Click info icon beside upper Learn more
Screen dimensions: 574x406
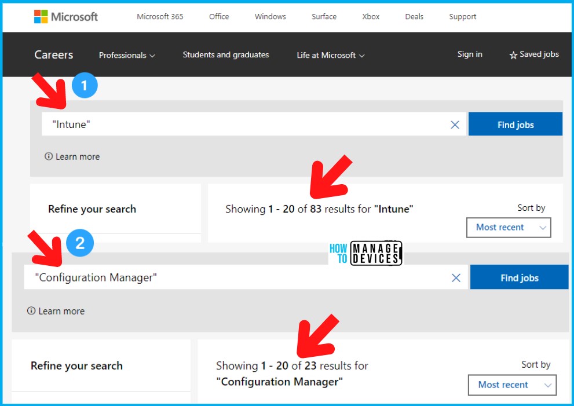coord(48,156)
